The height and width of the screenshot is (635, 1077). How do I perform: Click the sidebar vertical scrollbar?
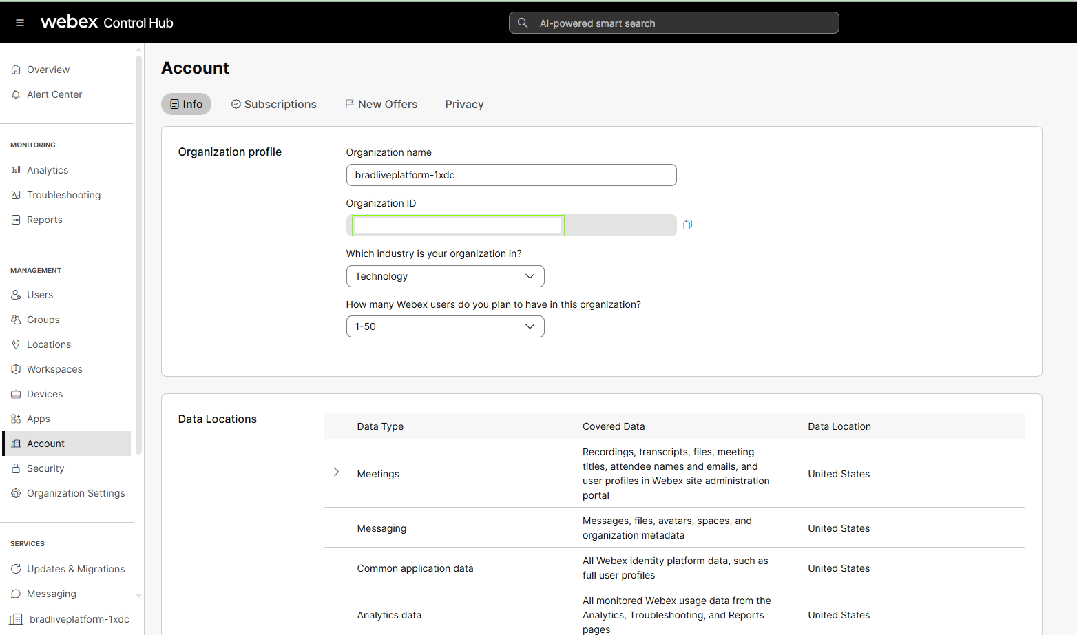[x=138, y=255]
